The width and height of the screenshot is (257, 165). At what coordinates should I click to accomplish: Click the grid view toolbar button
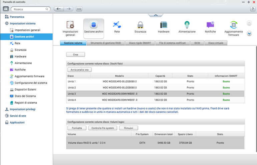(79, 9)
